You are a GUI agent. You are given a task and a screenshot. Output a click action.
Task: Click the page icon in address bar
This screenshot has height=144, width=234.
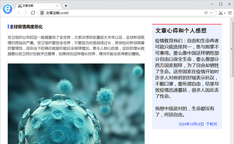pyautogui.click(x=42, y=13)
